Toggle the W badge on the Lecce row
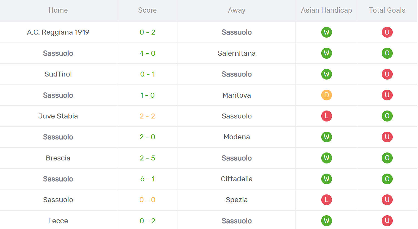 tap(326, 220)
